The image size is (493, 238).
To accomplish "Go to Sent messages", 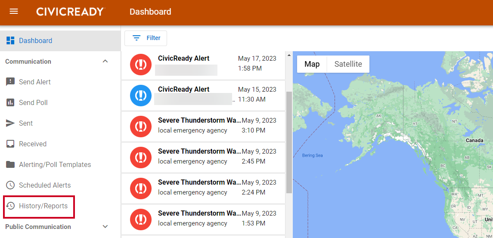I will [60, 123].
